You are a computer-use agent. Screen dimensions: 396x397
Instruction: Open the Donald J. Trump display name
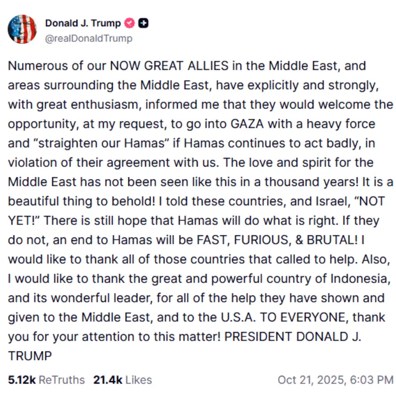83,23
